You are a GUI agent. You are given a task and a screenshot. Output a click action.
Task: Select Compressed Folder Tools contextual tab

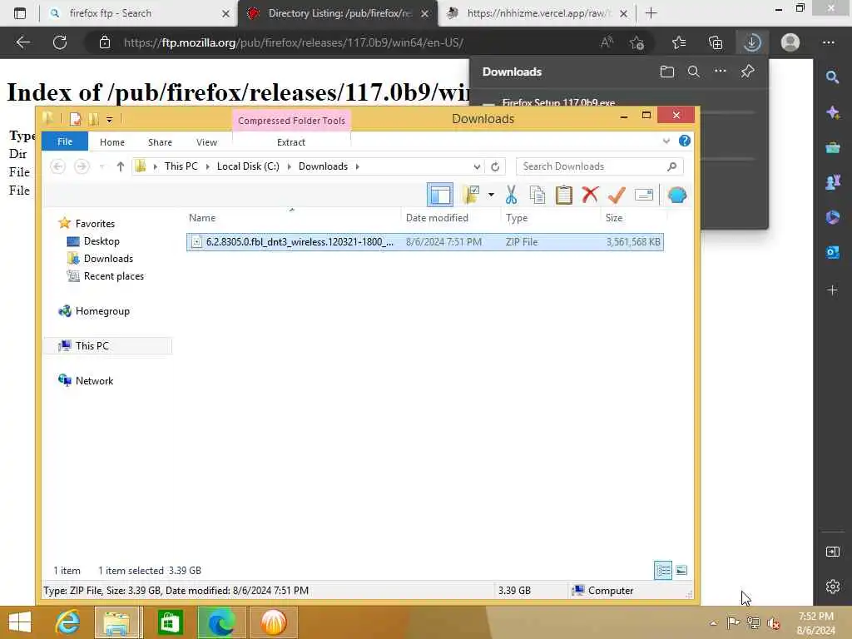[291, 121]
